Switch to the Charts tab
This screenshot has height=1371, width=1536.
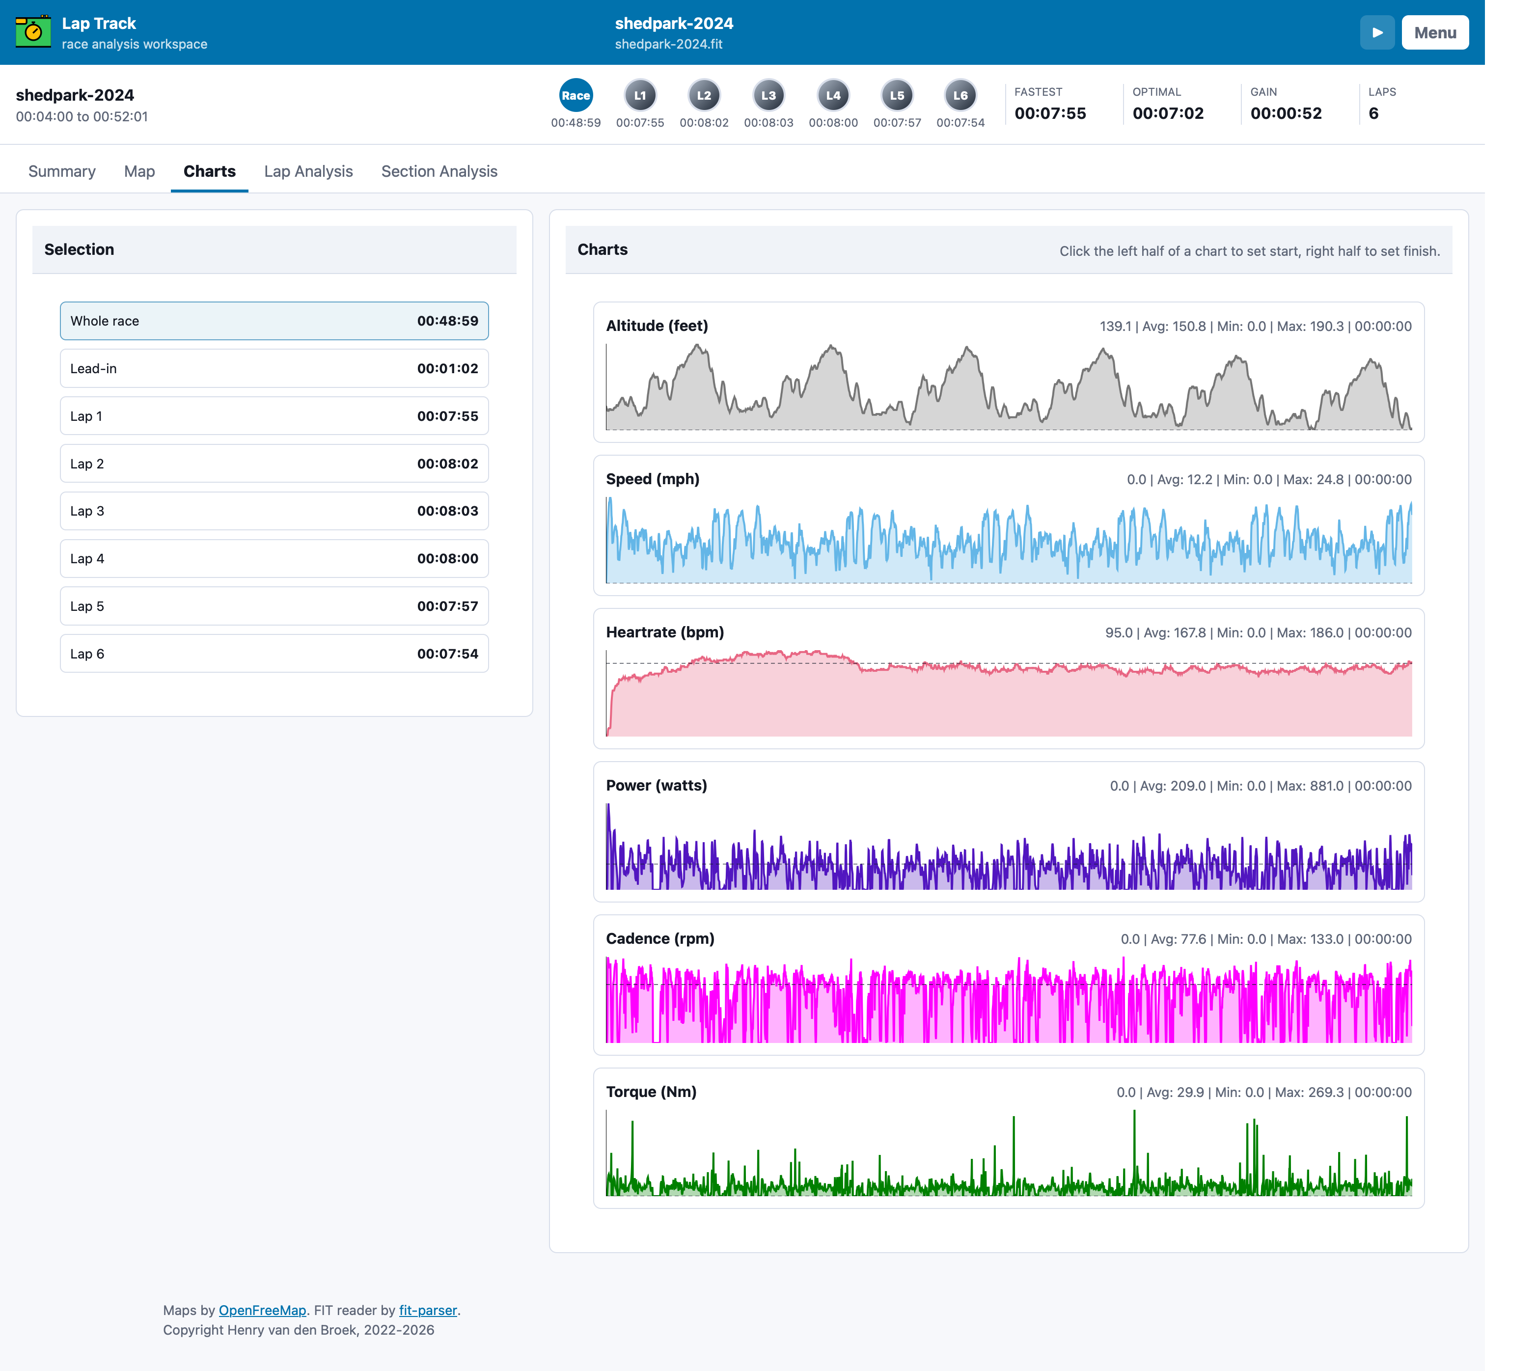click(209, 171)
